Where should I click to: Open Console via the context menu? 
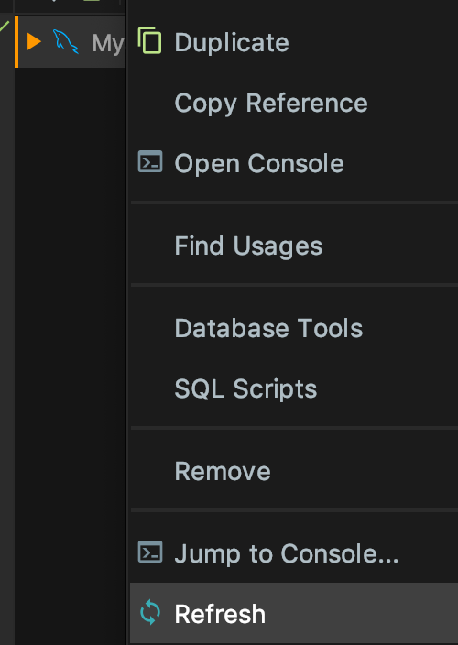[259, 164]
